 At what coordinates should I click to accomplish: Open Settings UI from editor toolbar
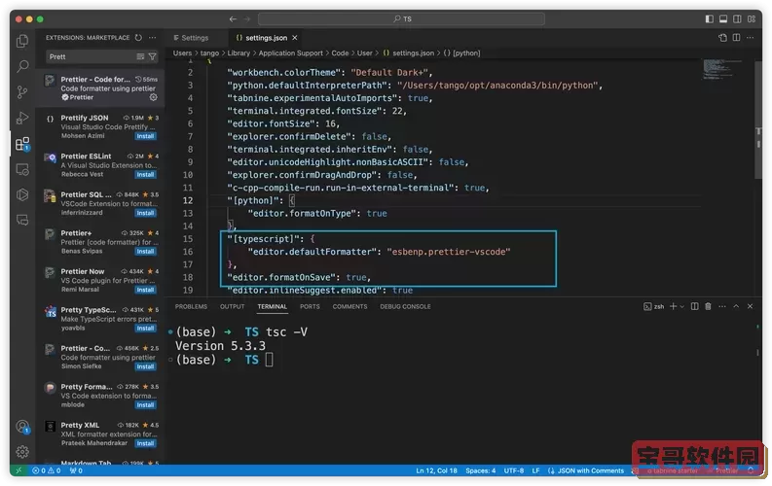(x=722, y=37)
